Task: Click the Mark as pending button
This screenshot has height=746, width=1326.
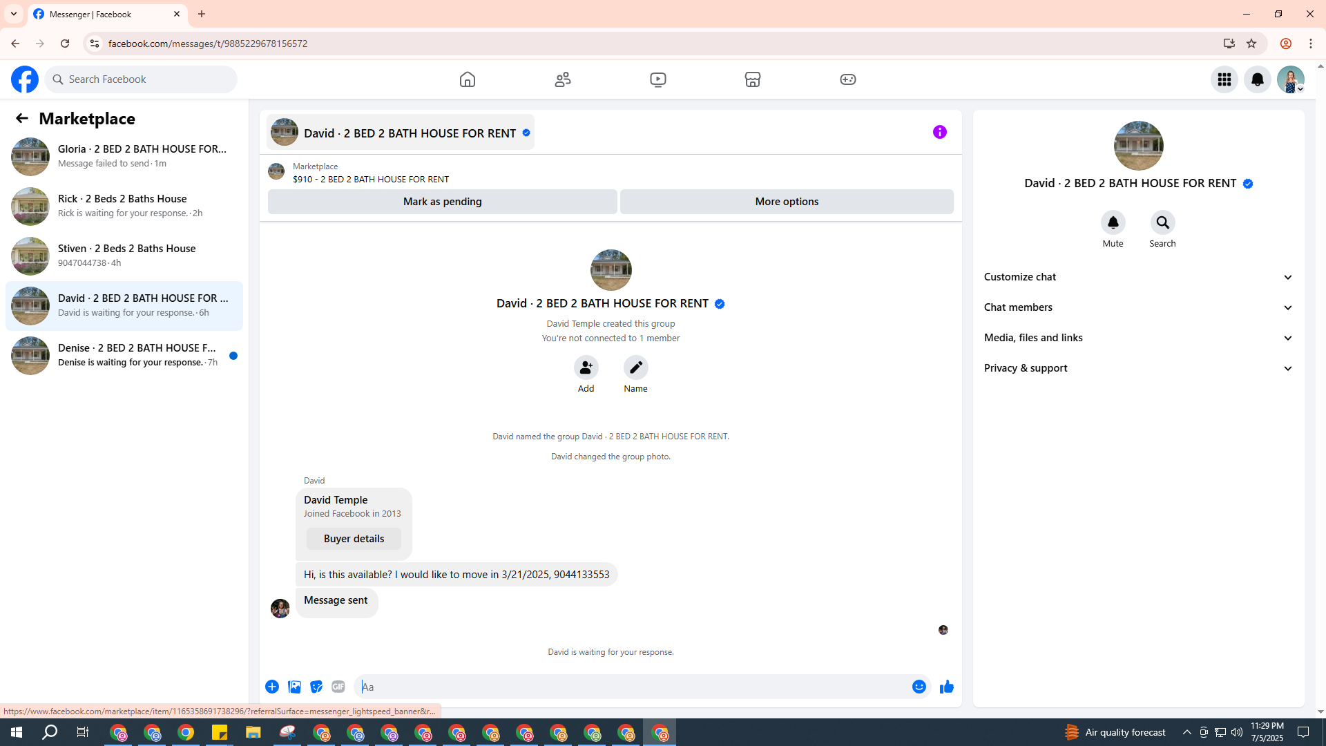Action: click(x=442, y=202)
